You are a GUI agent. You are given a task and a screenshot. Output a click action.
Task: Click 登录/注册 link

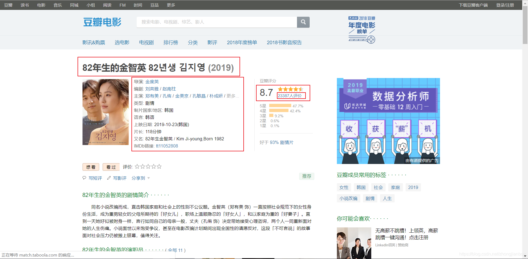505,5
